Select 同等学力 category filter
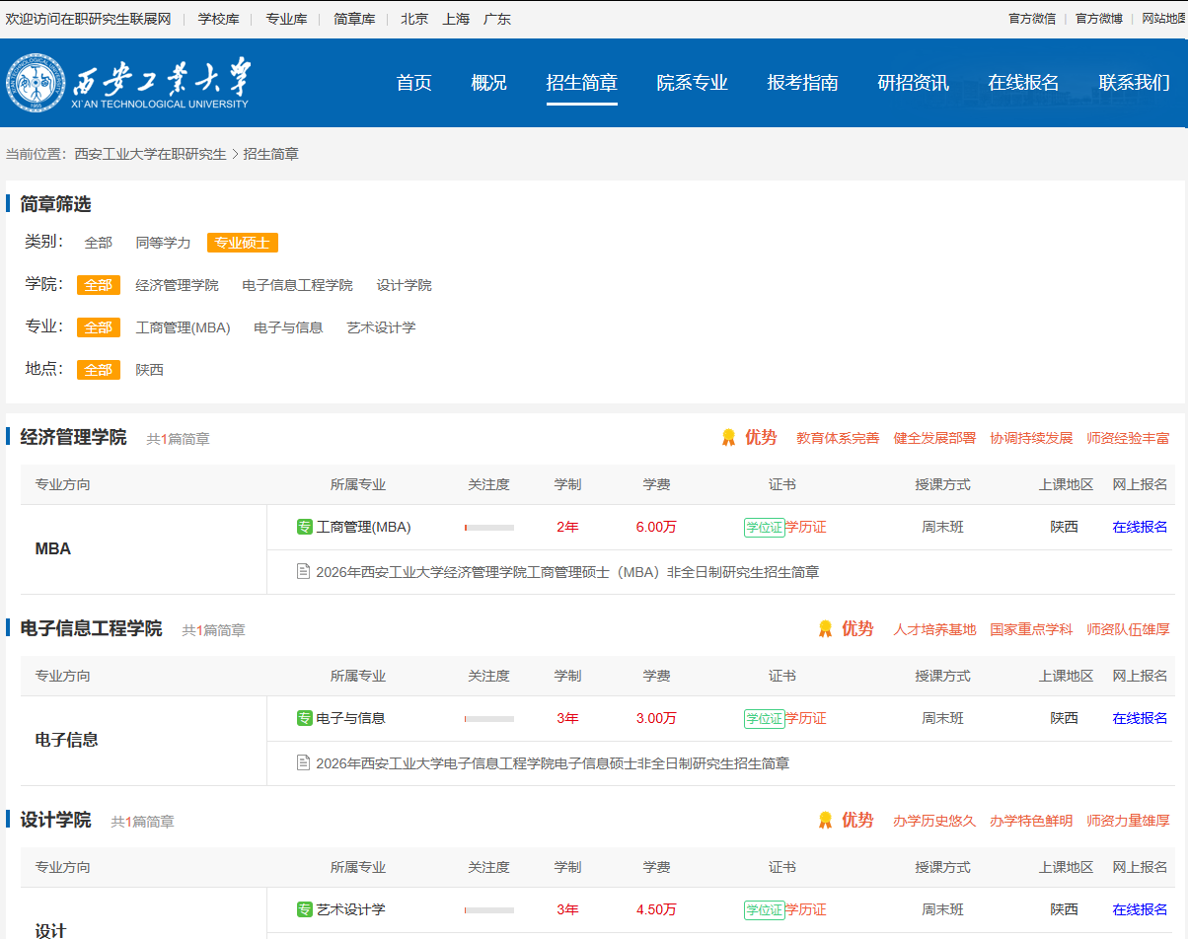Screen dimensions: 1188x939 pyautogui.click(x=164, y=243)
